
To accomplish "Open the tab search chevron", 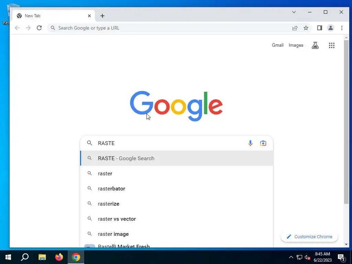I will [x=294, y=12].
